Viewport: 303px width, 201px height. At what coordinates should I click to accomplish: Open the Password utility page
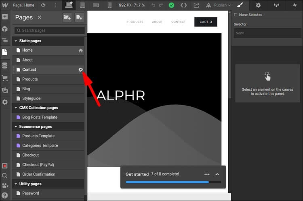click(48, 193)
